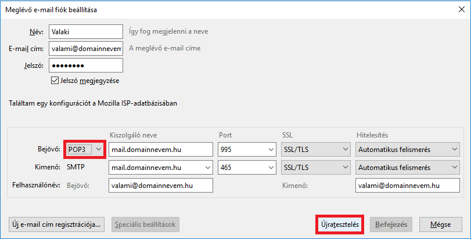
Task: Click the Speciális beállítások button
Action: [145, 224]
